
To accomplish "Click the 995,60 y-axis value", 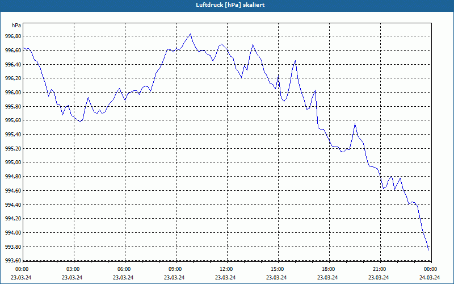I will pyautogui.click(x=12, y=120).
